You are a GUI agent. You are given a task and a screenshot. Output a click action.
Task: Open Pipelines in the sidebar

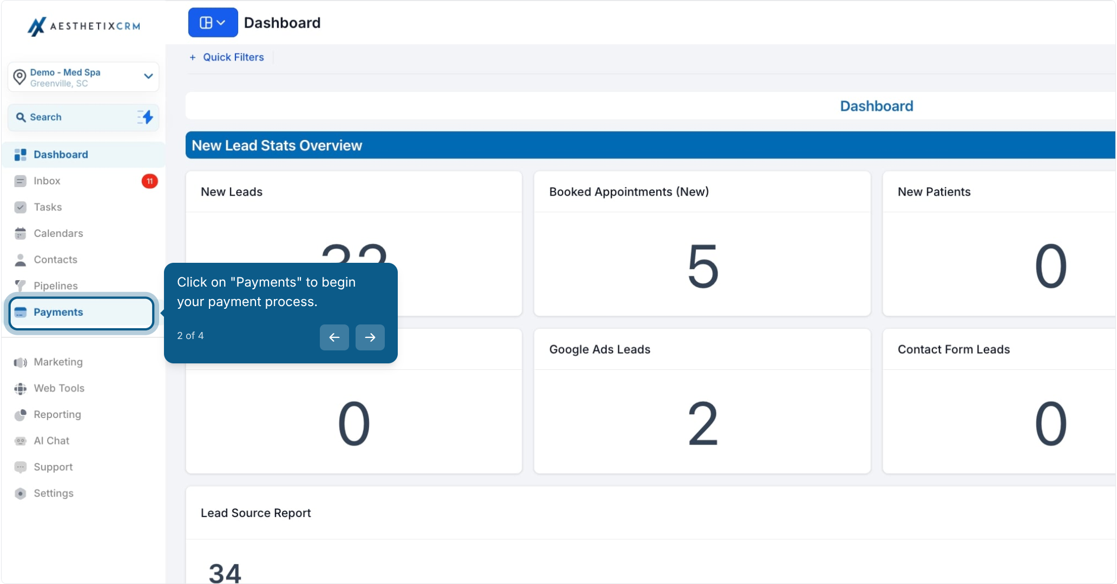tap(83, 286)
